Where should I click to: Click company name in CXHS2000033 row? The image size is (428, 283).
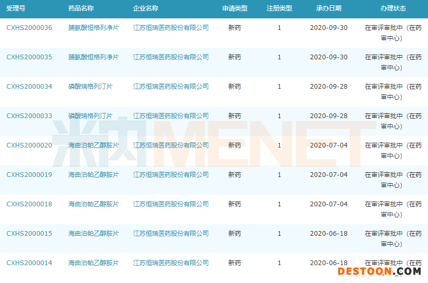tap(171, 116)
